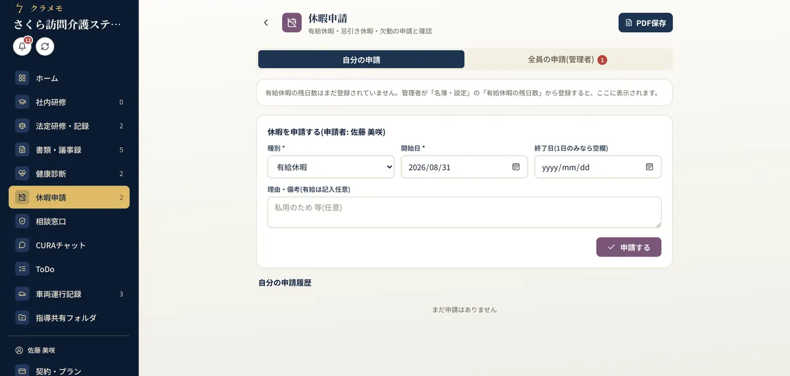Click the 車両運行記録 count 3
The image size is (790, 376).
click(x=121, y=294)
